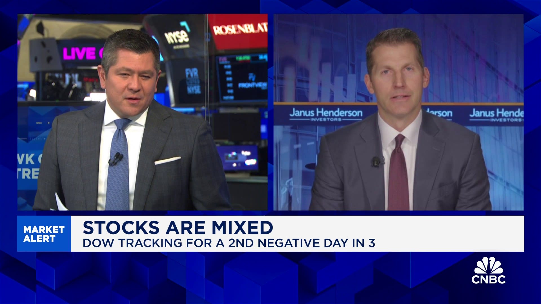Click the guest's lapel microphone
This screenshot has width=541, height=304.
point(376,162)
